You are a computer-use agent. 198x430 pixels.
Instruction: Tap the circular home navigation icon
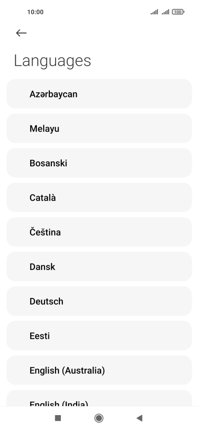click(99, 418)
